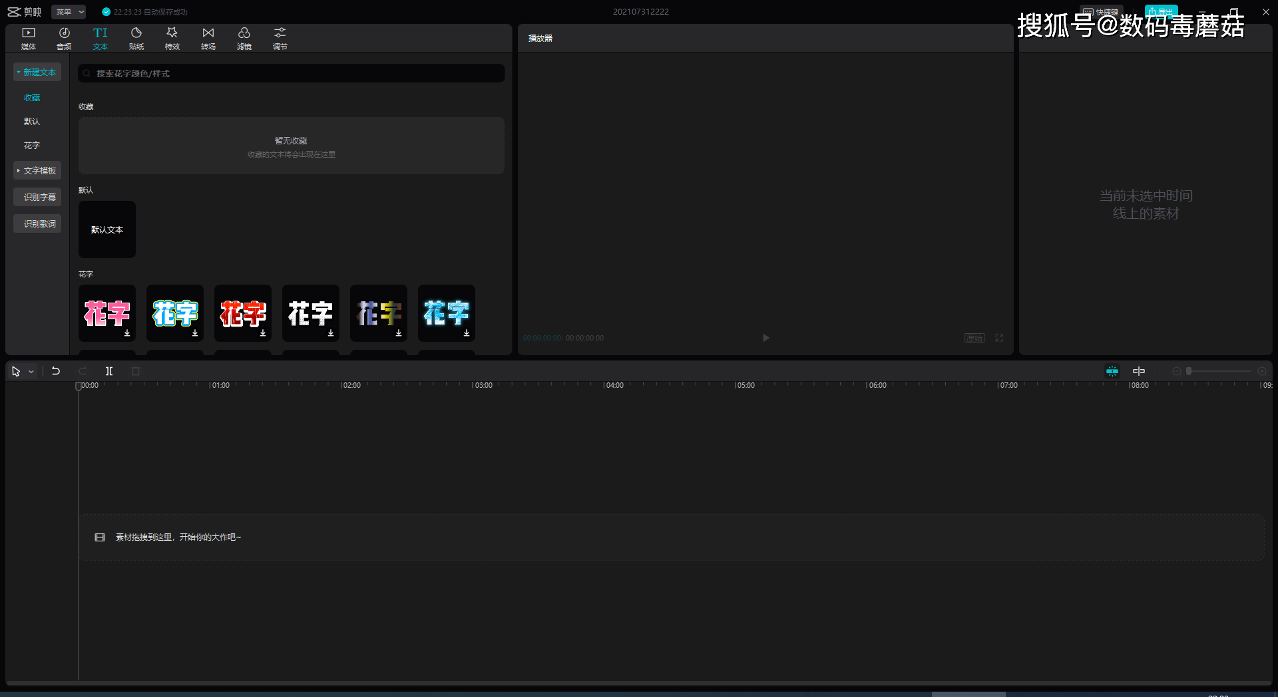Viewport: 1278px width, 697px height.
Task: Select the 花字 category in the sidebar
Action: pyautogui.click(x=32, y=146)
